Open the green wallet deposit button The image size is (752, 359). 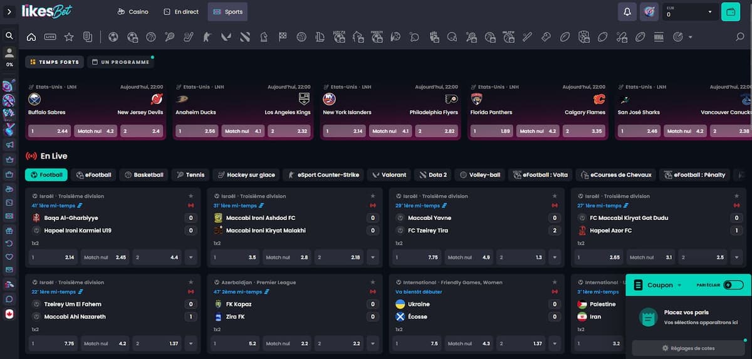tap(730, 12)
